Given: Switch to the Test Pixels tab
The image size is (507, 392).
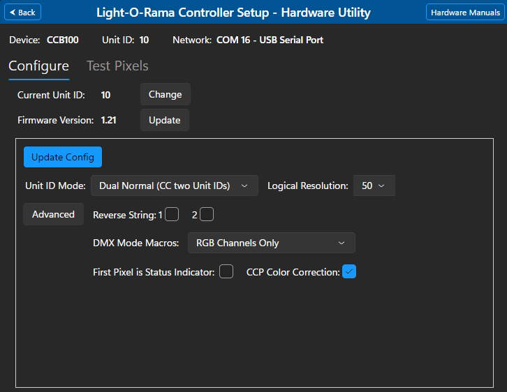Looking at the screenshot, I should pos(117,66).
